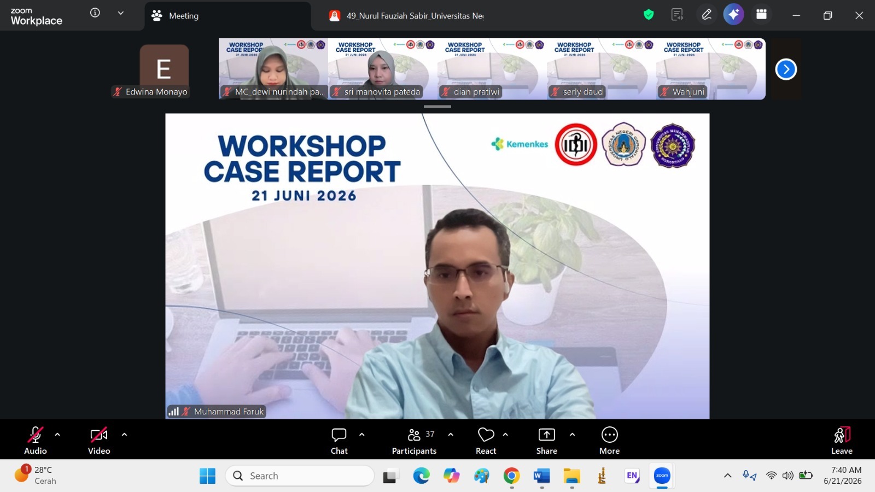
Task: Start camera with the Video button
Action: [99, 440]
